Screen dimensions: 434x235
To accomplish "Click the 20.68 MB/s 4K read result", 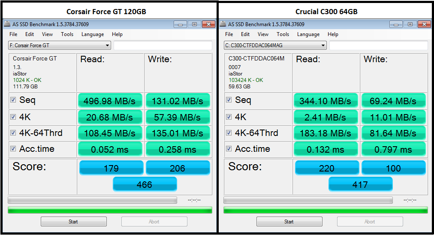I will point(110,117).
